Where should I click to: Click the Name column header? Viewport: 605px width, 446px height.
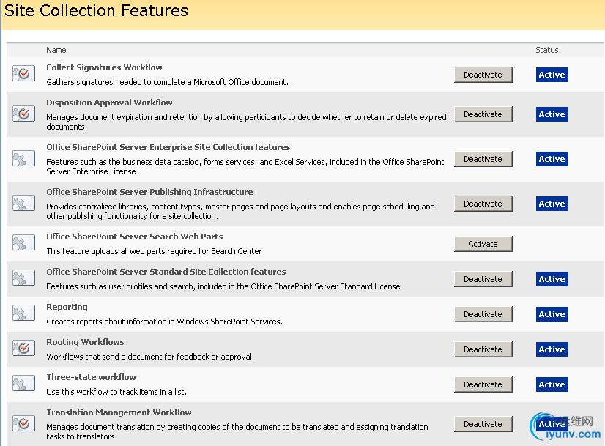pos(56,50)
